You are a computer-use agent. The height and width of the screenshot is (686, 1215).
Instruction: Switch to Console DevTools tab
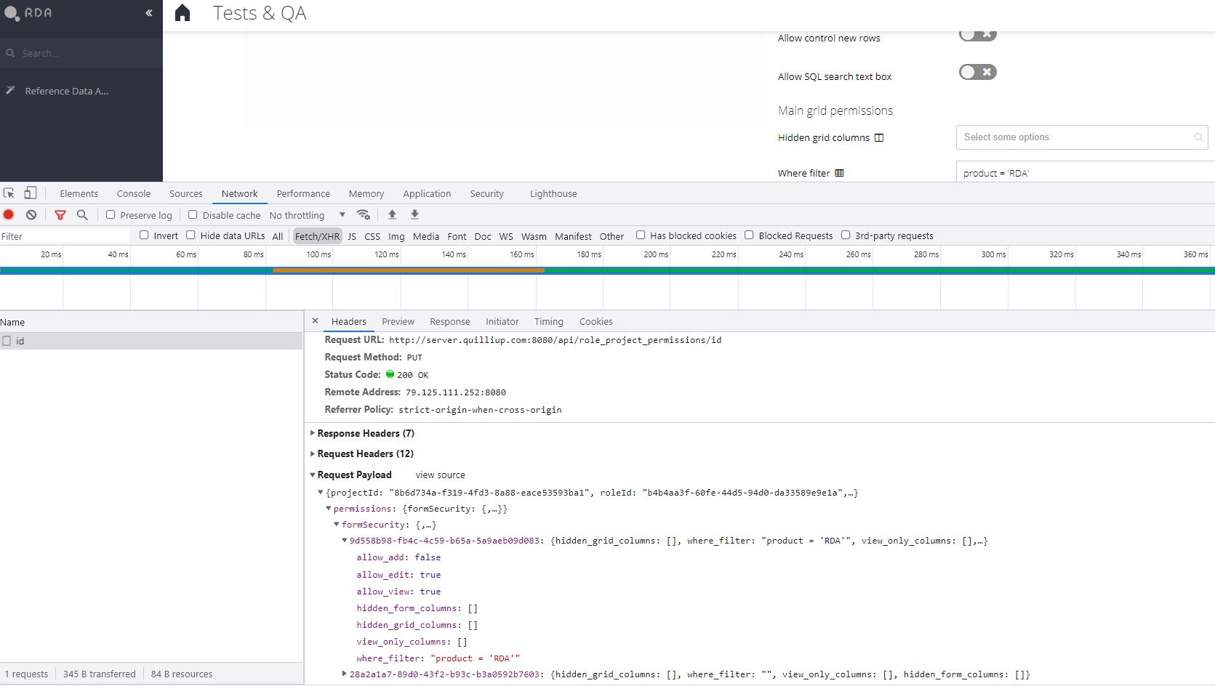(134, 193)
